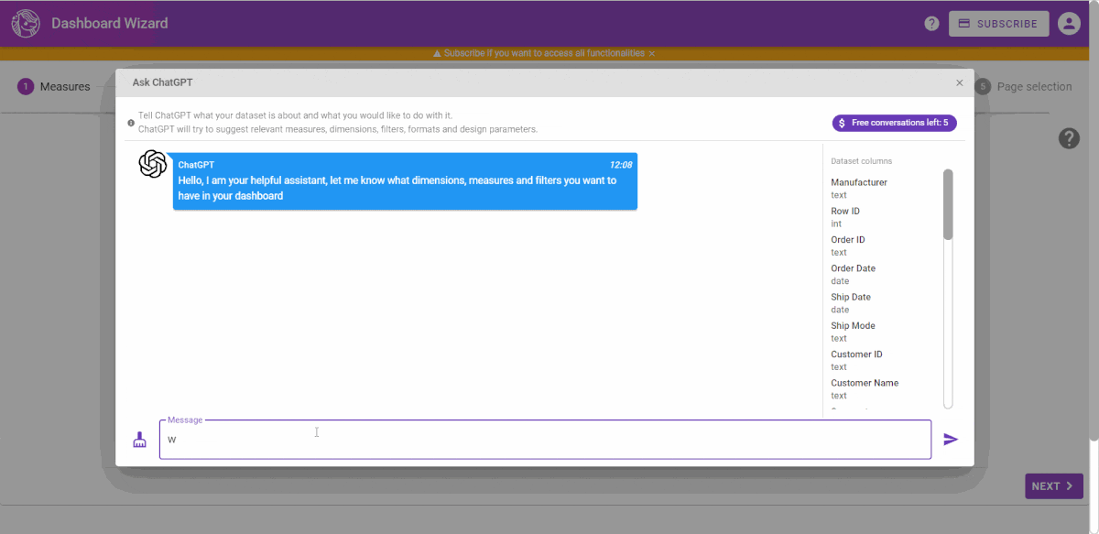This screenshot has width=1099, height=534.
Task: Click the dataset columns scrollbar
Action: tap(948, 205)
